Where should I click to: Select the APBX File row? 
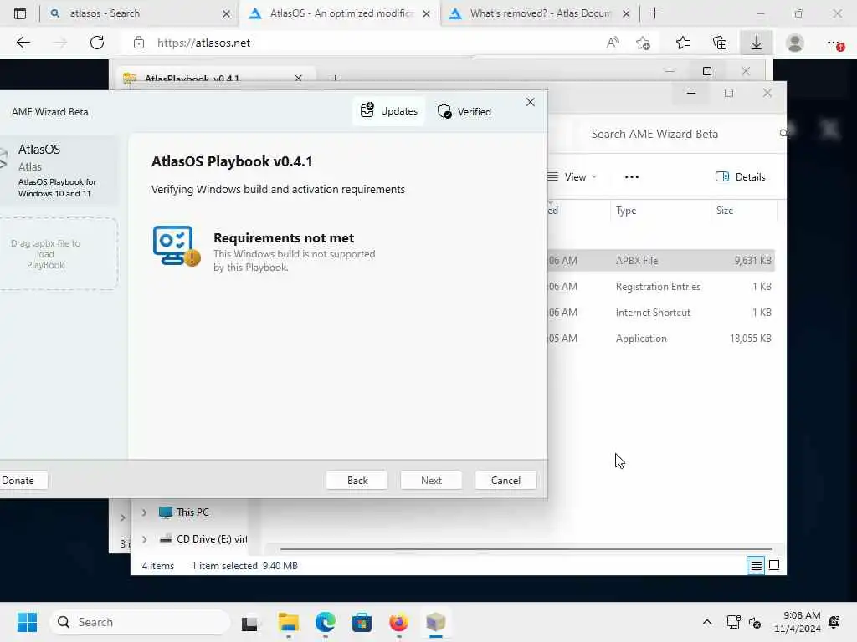(661, 261)
